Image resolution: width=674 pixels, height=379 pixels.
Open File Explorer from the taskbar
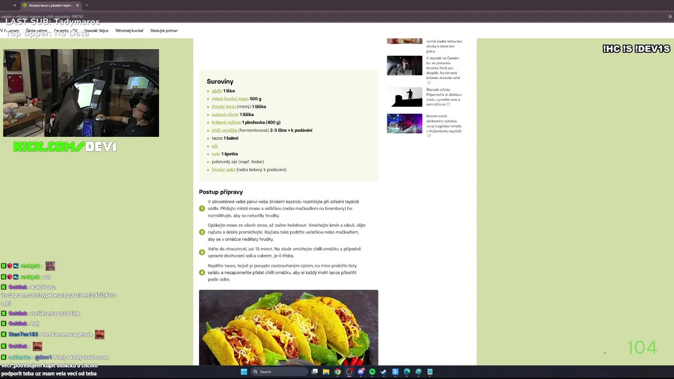coord(326,372)
